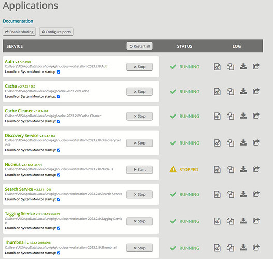Copy the Thumbnail log using copy icon
273x259 pixels.
pyautogui.click(x=230, y=248)
